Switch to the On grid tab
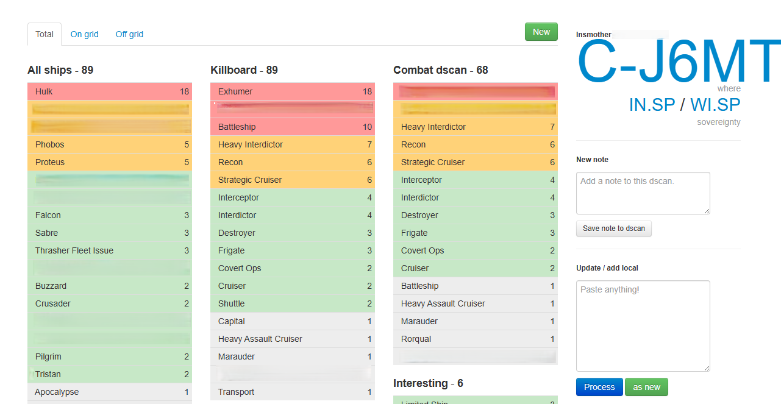This screenshot has height=404, width=781. [x=84, y=34]
